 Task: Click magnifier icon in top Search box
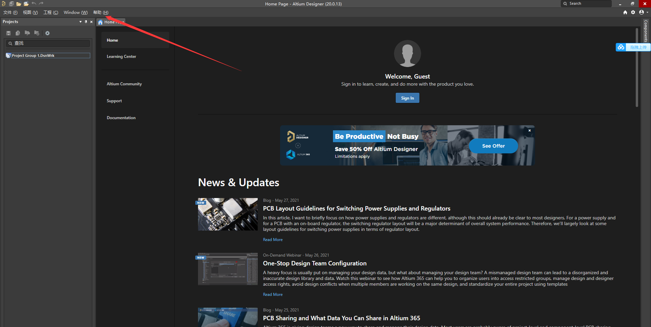click(x=565, y=4)
